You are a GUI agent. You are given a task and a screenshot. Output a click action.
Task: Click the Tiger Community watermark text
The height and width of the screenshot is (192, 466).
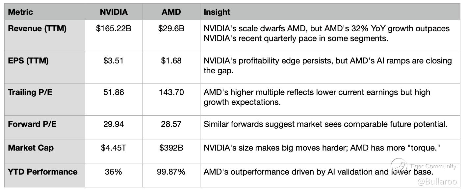pos(433,166)
